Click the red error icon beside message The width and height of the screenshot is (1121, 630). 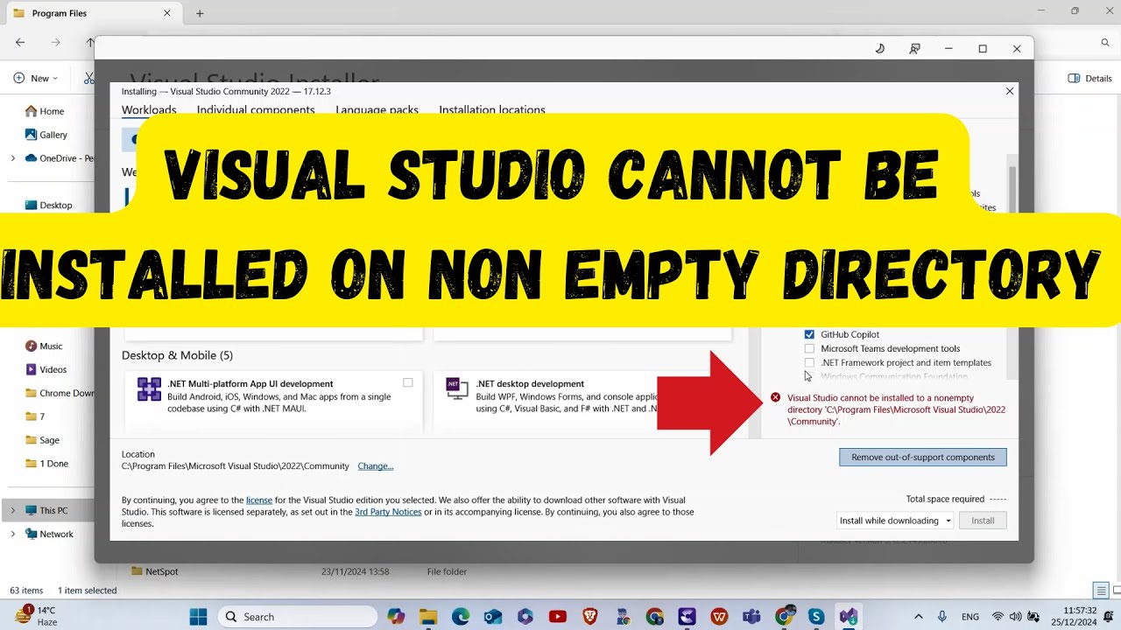(x=775, y=397)
